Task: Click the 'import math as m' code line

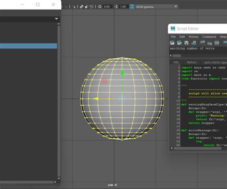Action: (x=196, y=75)
